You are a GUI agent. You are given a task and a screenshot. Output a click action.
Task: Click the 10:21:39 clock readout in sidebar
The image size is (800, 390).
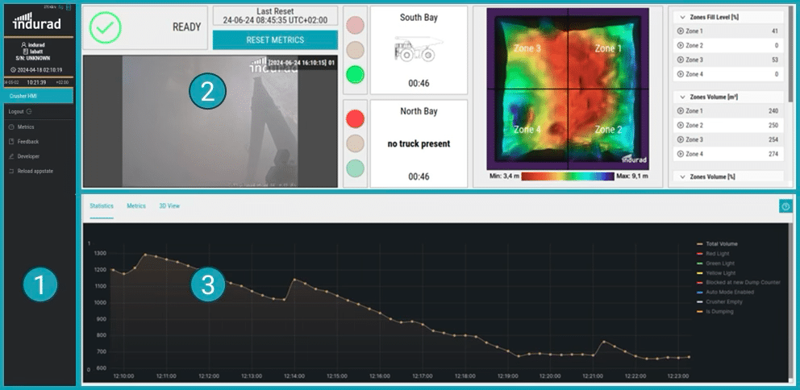point(37,82)
